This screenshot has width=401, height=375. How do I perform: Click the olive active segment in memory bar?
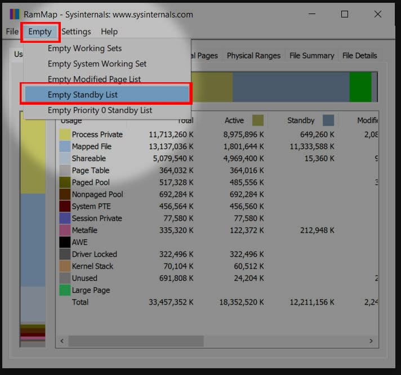212,87
